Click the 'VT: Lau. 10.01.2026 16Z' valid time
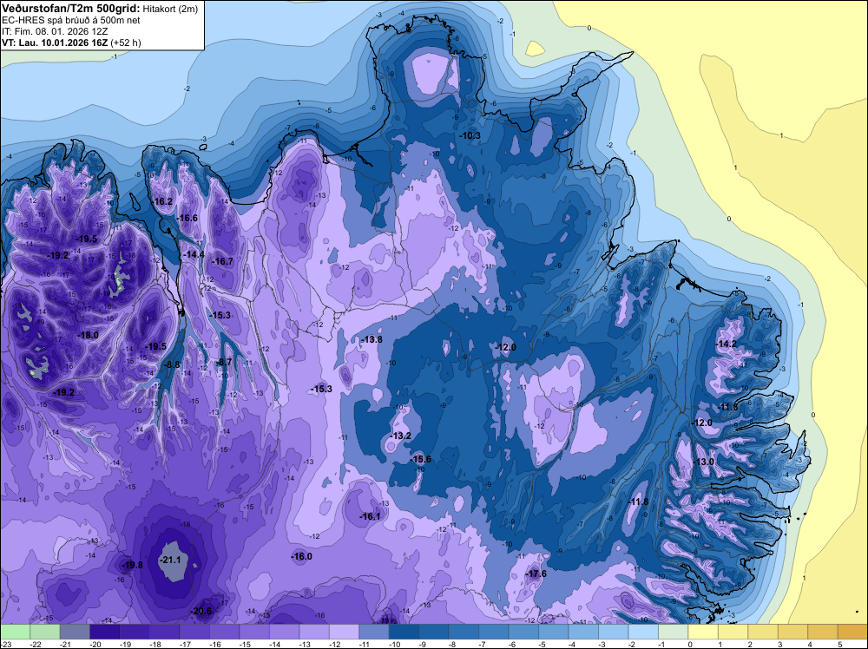 (x=55, y=43)
